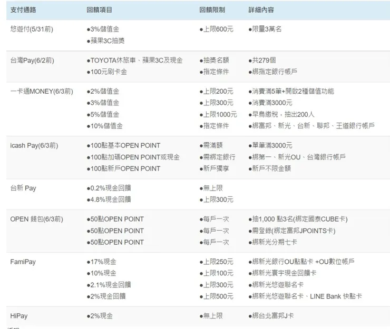Select the OPEN 錢包(6/3前) row label
The height and width of the screenshot is (329, 390).
[x=36, y=220]
